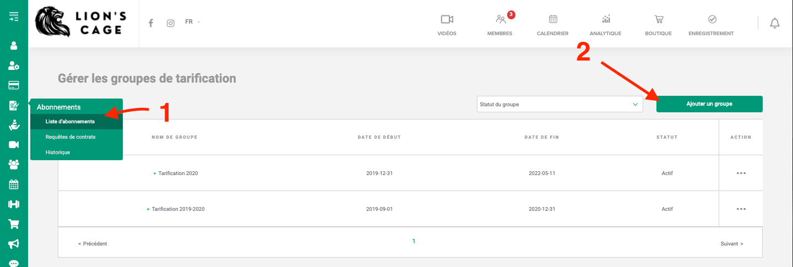The height and width of the screenshot is (267, 793).
Task: Toggle the sidebar collapse menu icon
Action: (x=14, y=17)
